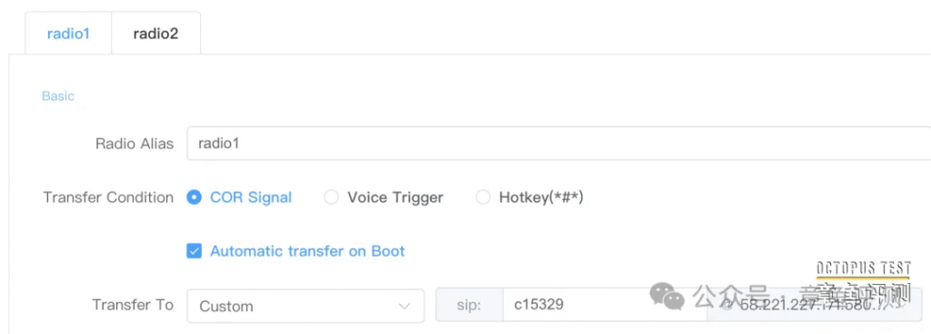This screenshot has width=931, height=334.
Task: Toggle Automatic transfer on Boot checkbox
Action: coord(195,251)
